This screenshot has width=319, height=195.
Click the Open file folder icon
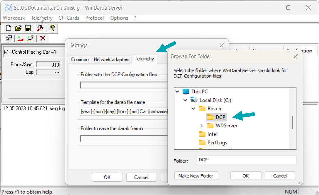[x=18, y=28]
